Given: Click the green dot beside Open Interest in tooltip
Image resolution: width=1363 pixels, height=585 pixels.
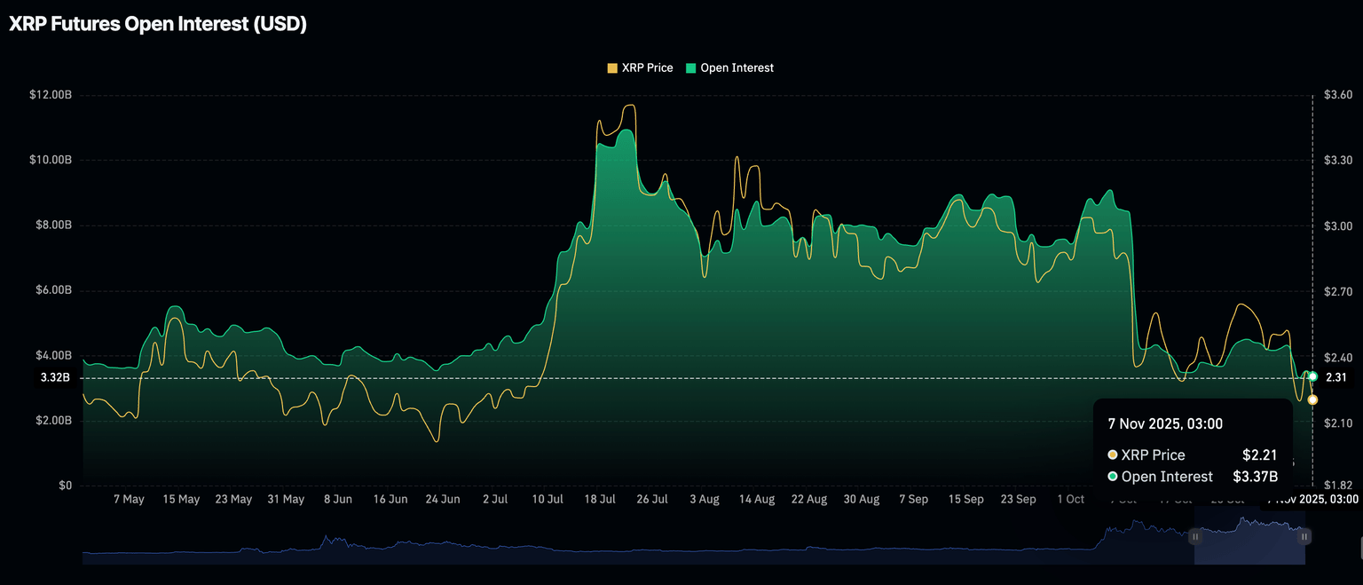Looking at the screenshot, I should [x=1113, y=477].
